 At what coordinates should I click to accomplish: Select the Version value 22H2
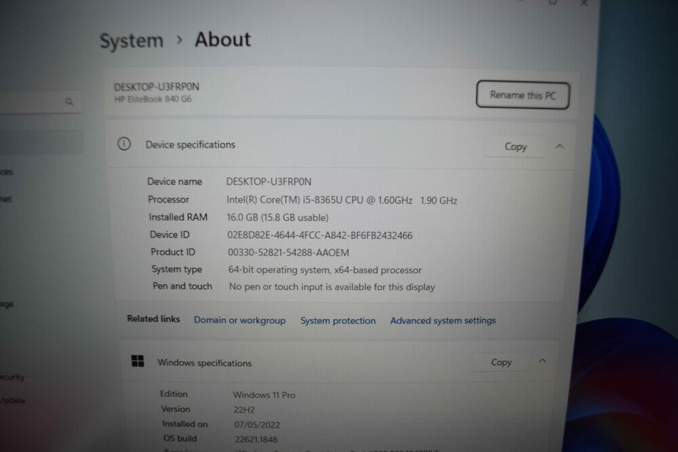(244, 410)
